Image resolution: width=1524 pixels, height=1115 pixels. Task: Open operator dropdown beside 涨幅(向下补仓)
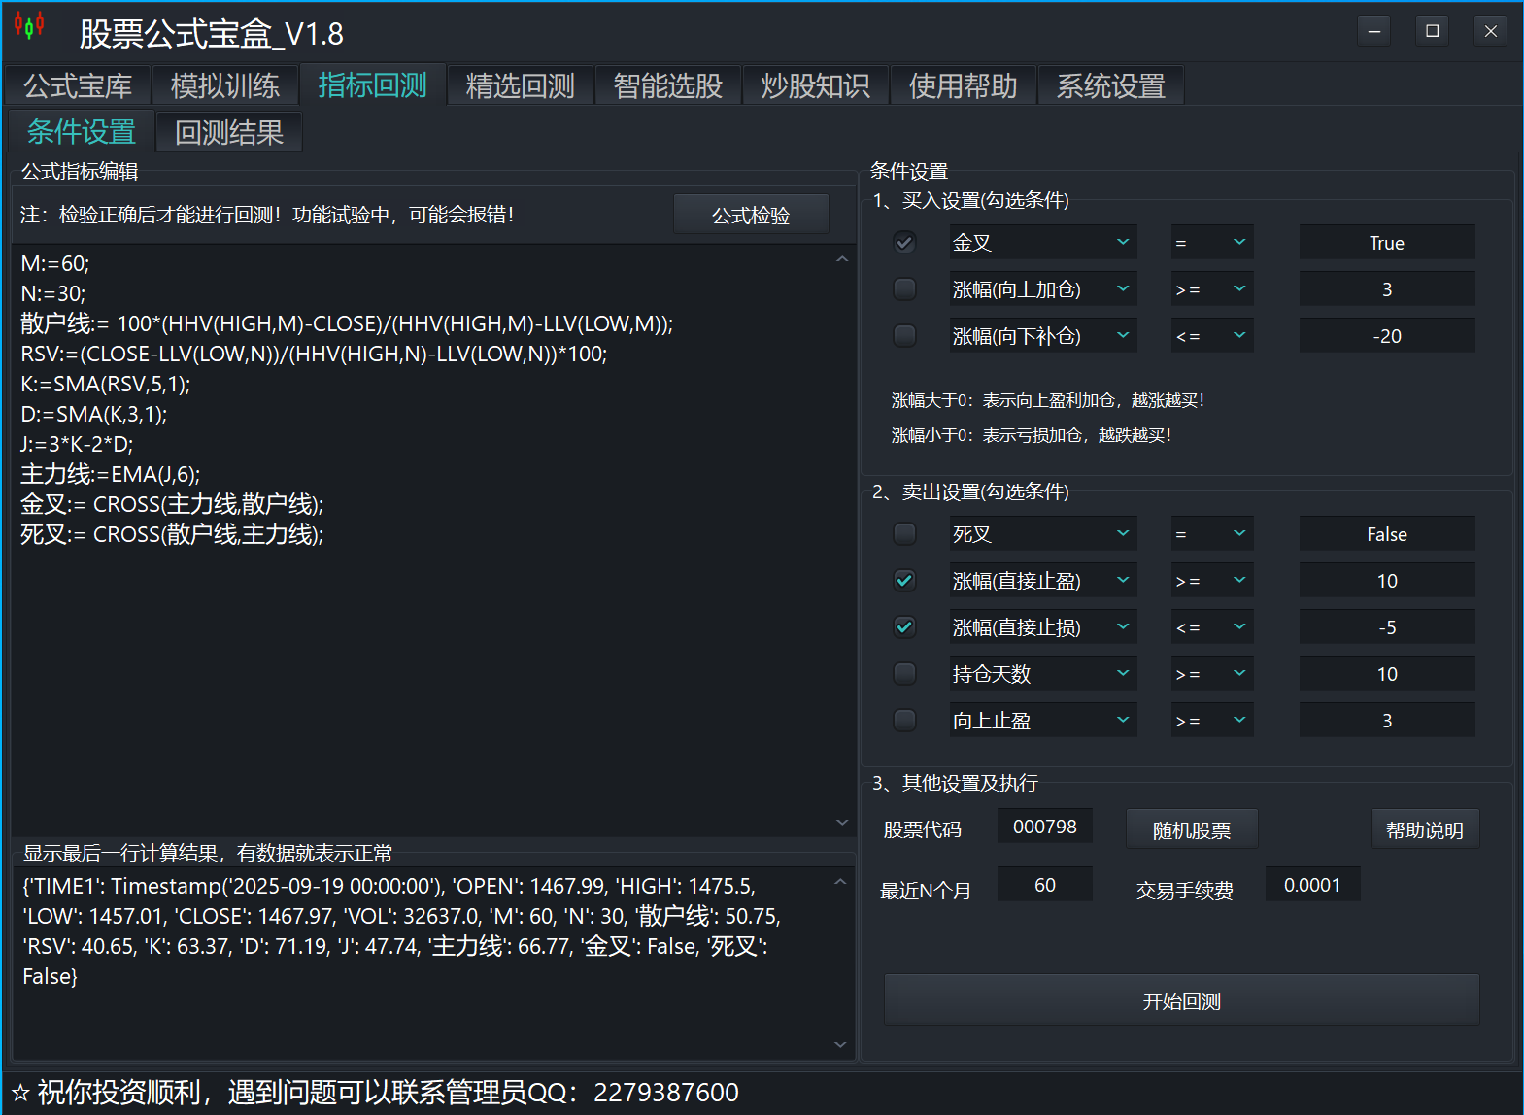click(x=1211, y=335)
